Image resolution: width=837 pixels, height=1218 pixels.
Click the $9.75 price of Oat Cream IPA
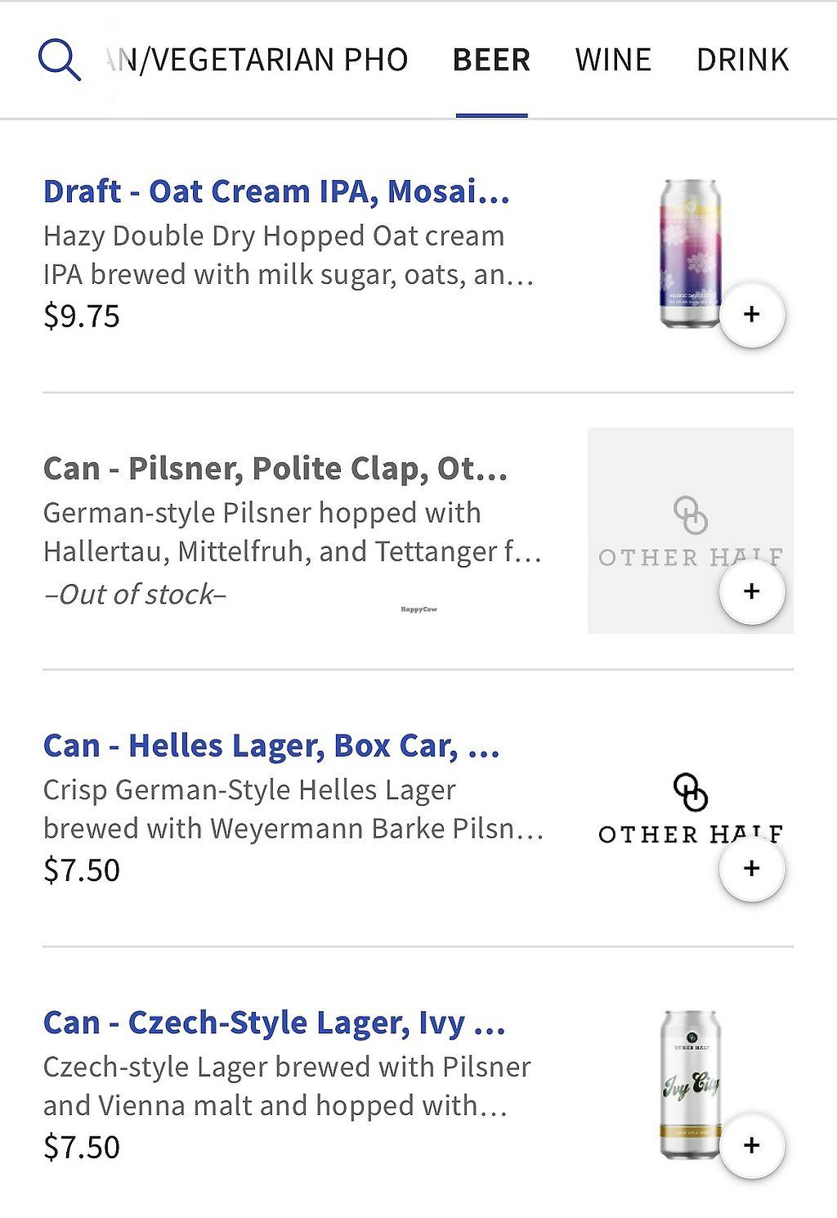coord(82,316)
